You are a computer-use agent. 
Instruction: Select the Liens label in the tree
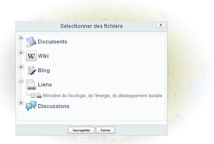[45, 84]
